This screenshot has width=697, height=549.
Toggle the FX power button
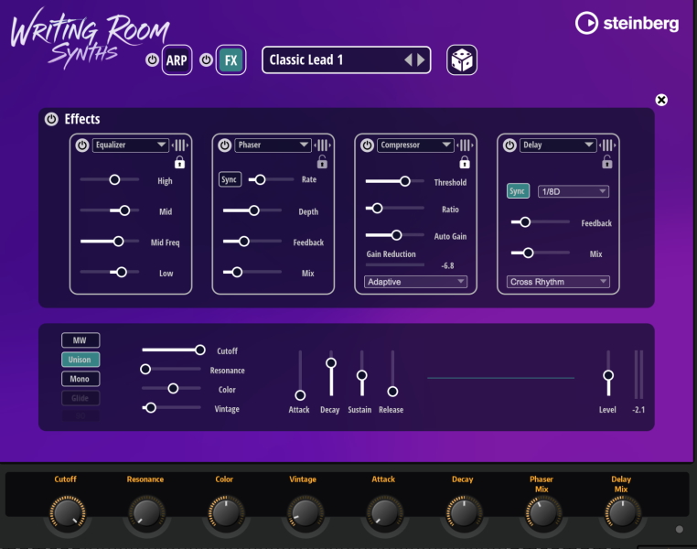pyautogui.click(x=206, y=60)
